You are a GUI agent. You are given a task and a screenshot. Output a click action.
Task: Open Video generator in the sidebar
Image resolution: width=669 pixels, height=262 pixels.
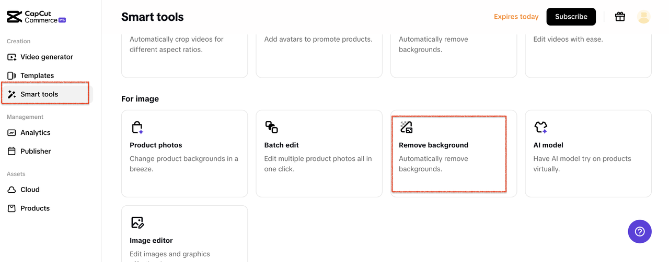(x=46, y=57)
